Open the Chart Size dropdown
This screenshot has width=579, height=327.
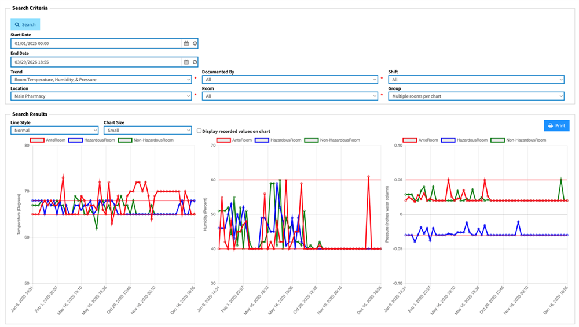(147, 131)
